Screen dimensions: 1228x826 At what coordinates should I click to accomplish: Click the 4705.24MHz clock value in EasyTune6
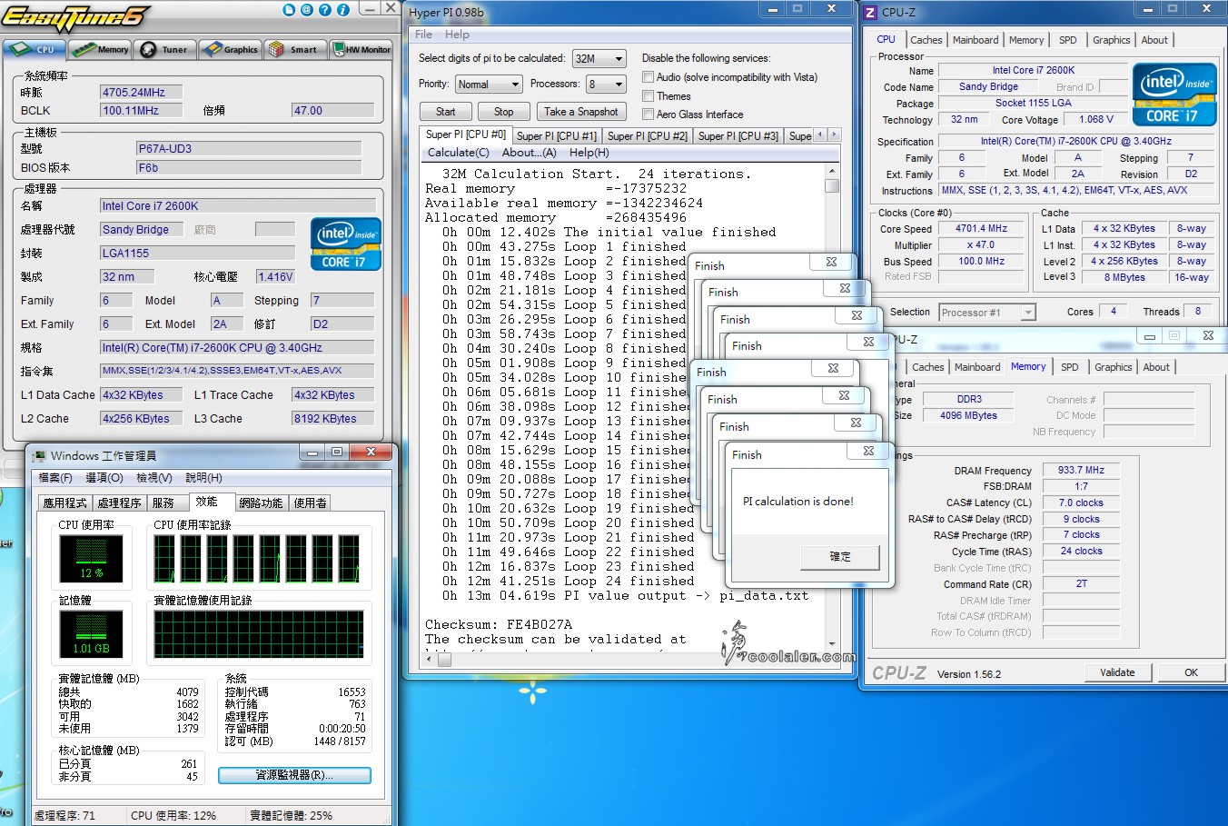[141, 93]
